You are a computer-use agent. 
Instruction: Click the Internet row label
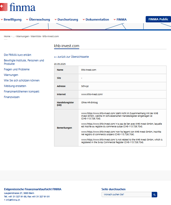61,94
